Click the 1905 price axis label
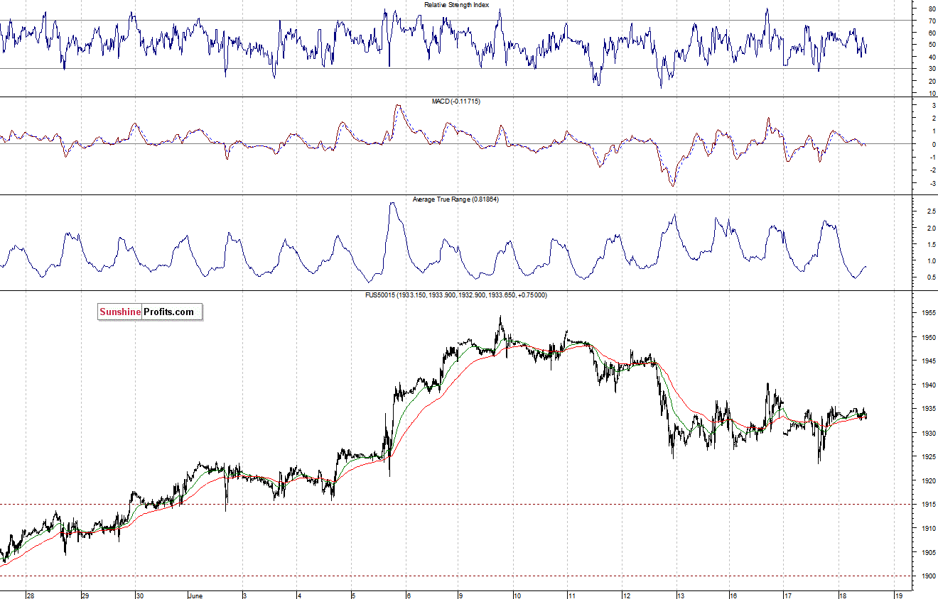Screen dimensions: 938x599 point(929,552)
